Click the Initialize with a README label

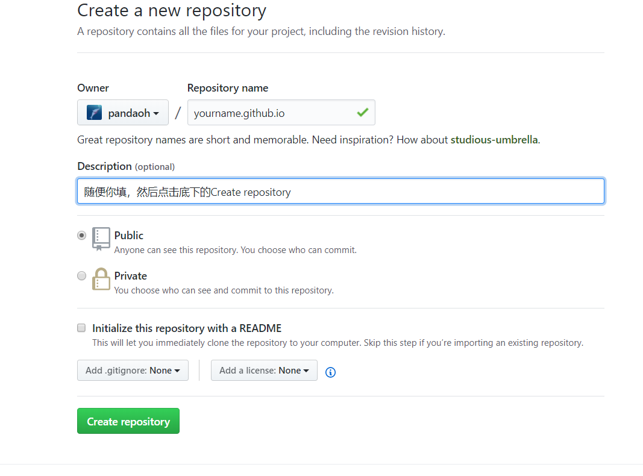point(187,328)
